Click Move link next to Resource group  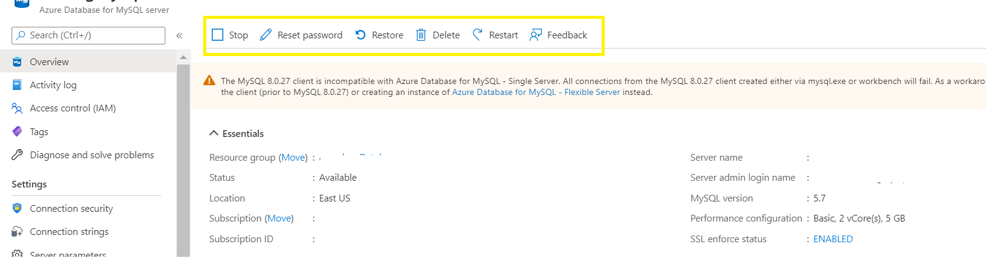tap(293, 157)
